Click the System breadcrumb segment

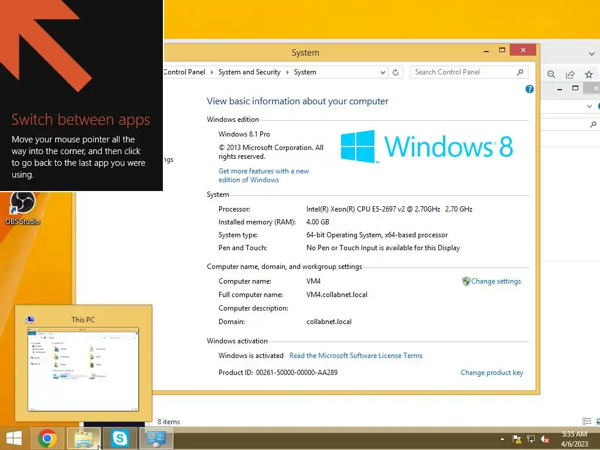[305, 72]
